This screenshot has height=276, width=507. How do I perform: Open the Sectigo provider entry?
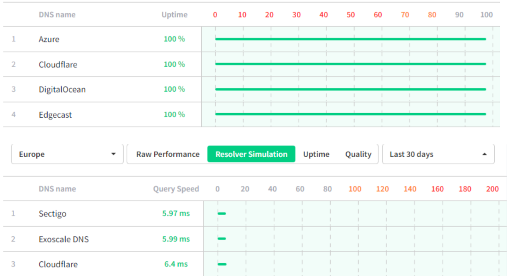(x=52, y=214)
